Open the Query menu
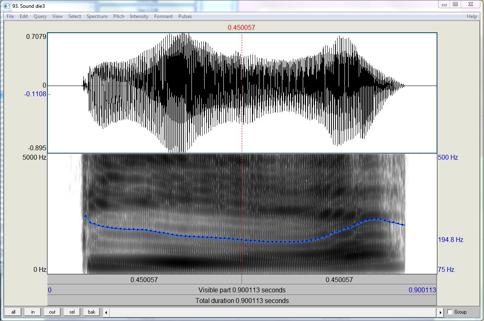This screenshot has height=321, width=484. click(40, 16)
